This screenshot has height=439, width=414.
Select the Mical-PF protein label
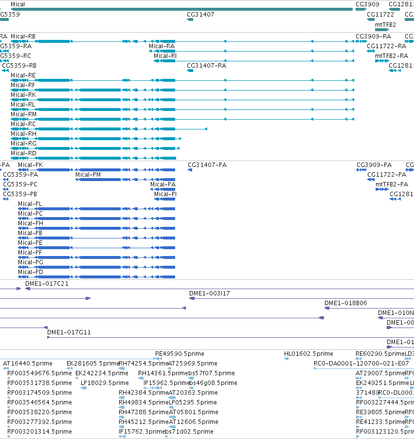tap(30, 253)
